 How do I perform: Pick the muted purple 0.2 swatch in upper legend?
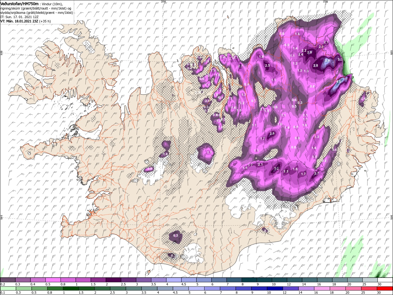tap(8, 280)
